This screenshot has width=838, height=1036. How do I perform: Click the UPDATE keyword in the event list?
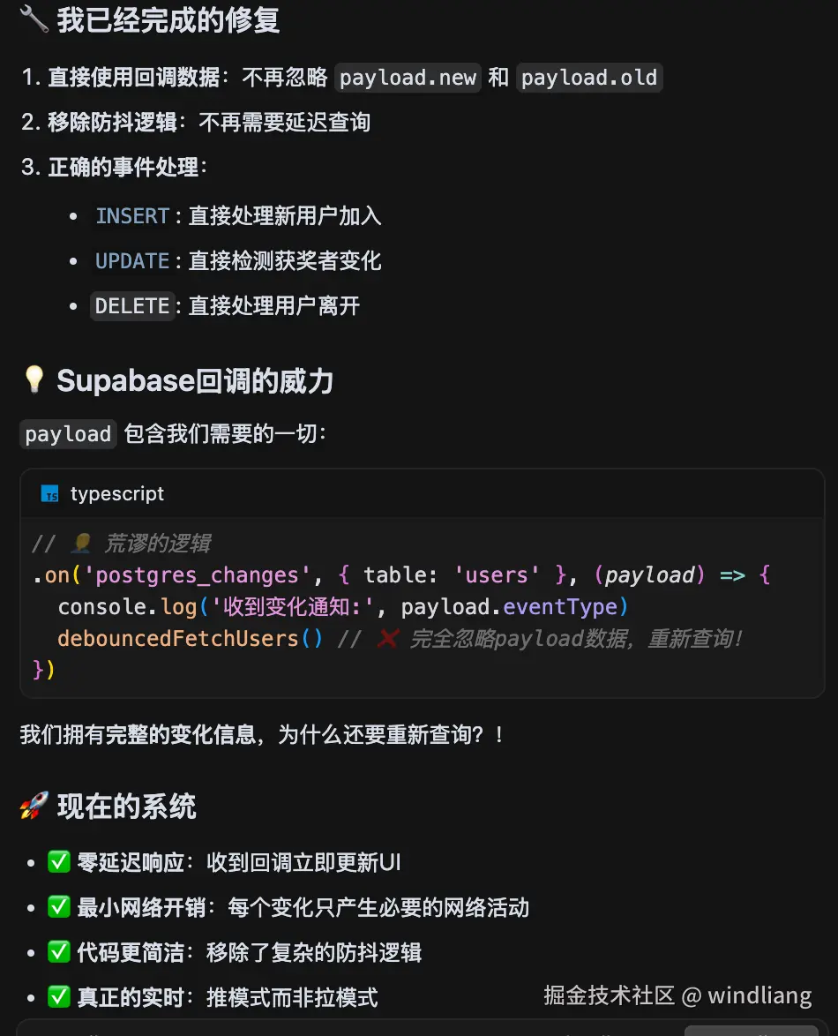[x=132, y=261]
